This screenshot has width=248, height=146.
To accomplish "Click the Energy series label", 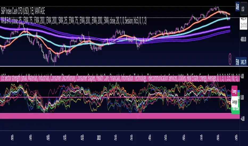I will [234, 91].
